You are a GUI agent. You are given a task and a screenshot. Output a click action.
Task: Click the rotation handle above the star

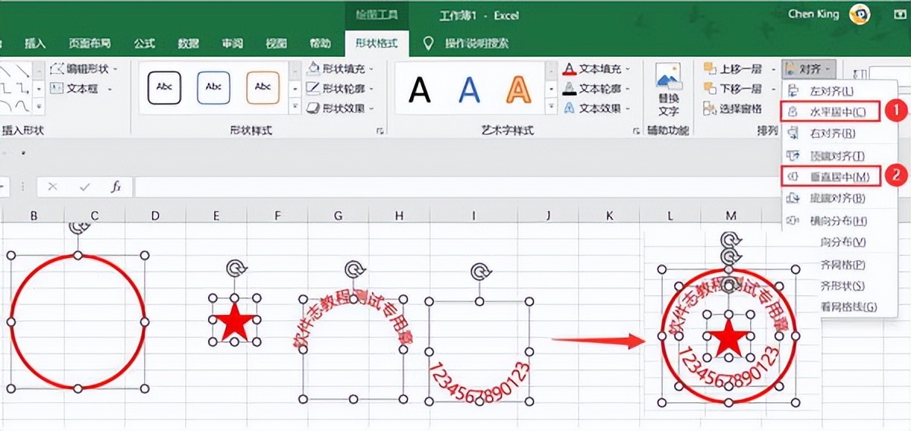pos(235,268)
